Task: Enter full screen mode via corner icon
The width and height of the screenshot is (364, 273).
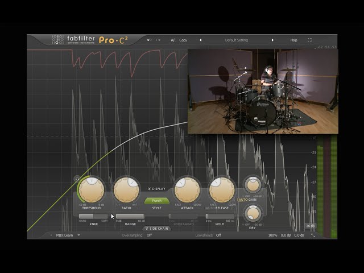Action: click(x=309, y=40)
